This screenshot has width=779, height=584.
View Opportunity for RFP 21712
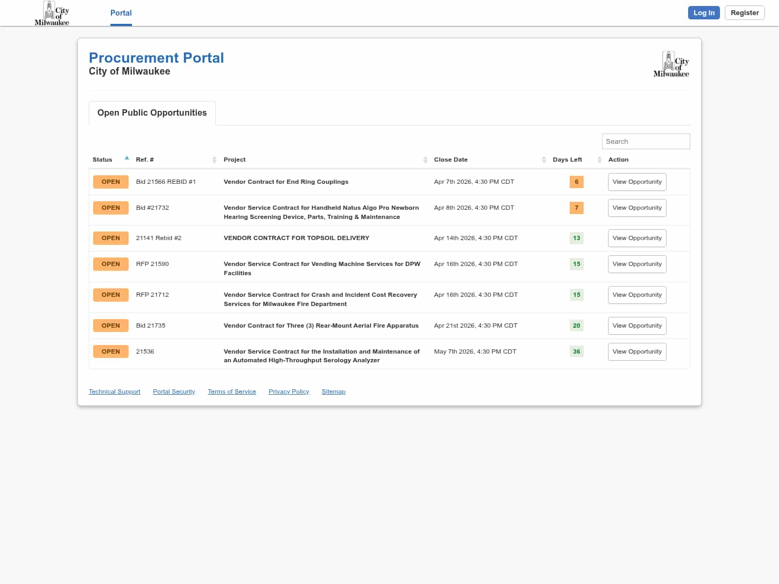point(637,295)
